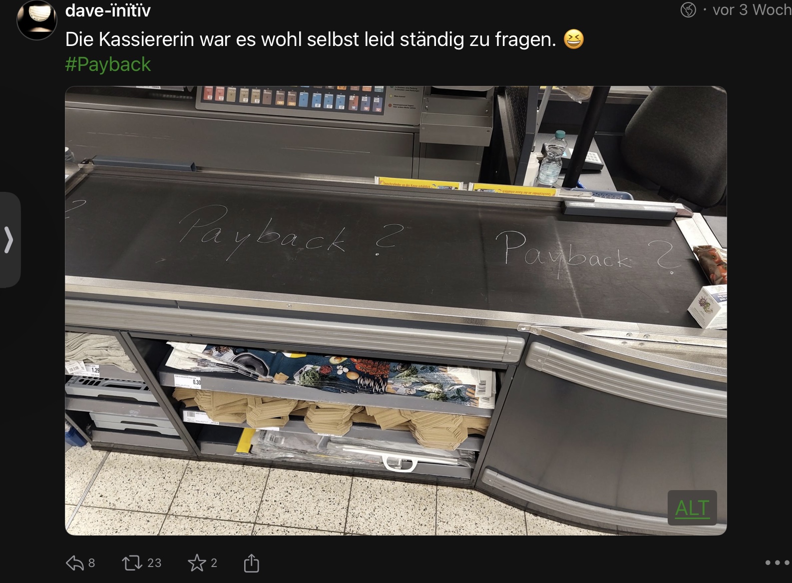Click the 'vor 3 Woch' timestamp
The width and height of the screenshot is (792, 583).
point(752,9)
